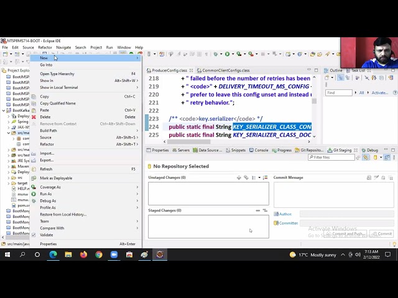This screenshot has height=298, width=398.
Task: Click Amend icon above Commit Message
Action: tap(369, 178)
